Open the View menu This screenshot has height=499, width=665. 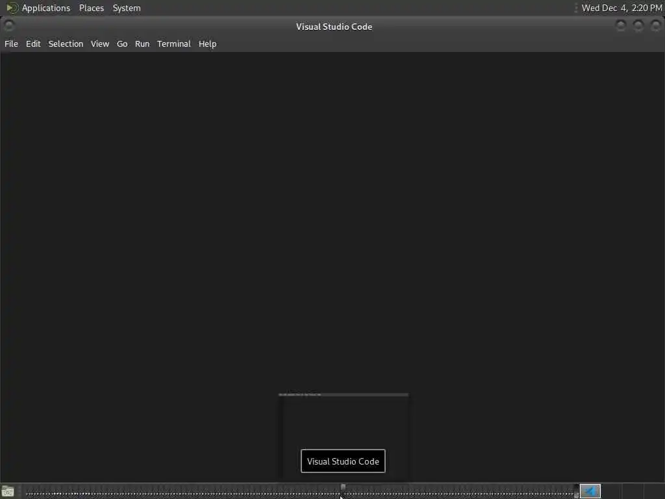point(99,44)
